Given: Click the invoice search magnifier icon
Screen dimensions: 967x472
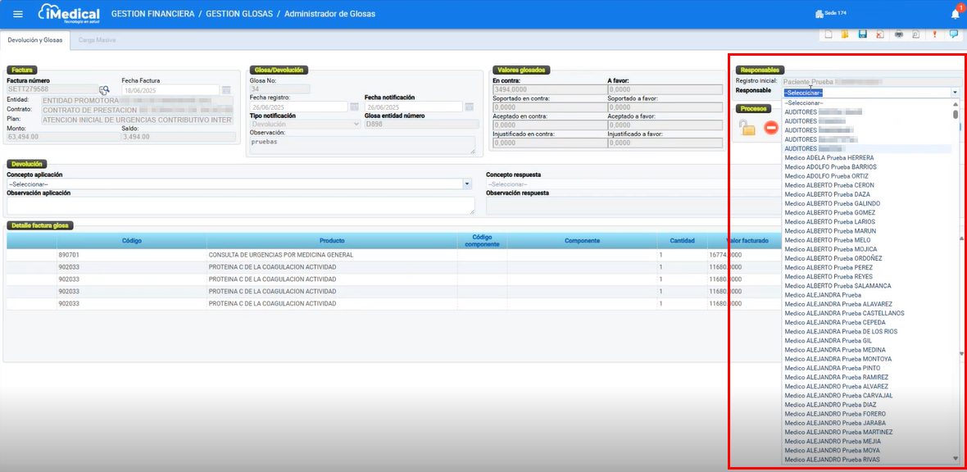Looking at the screenshot, I should 104,90.
